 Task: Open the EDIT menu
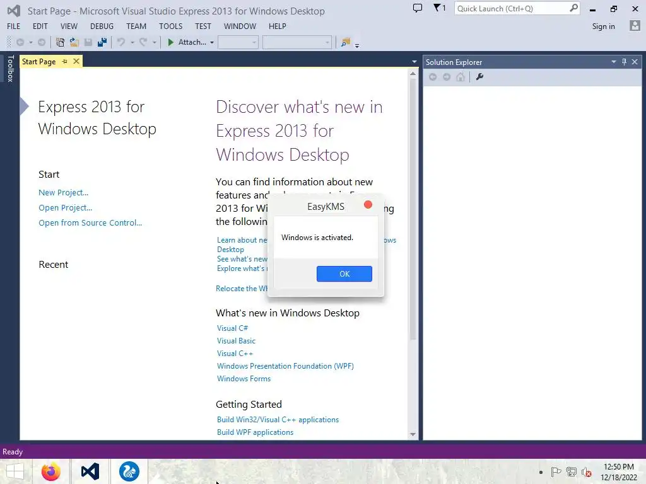point(40,26)
